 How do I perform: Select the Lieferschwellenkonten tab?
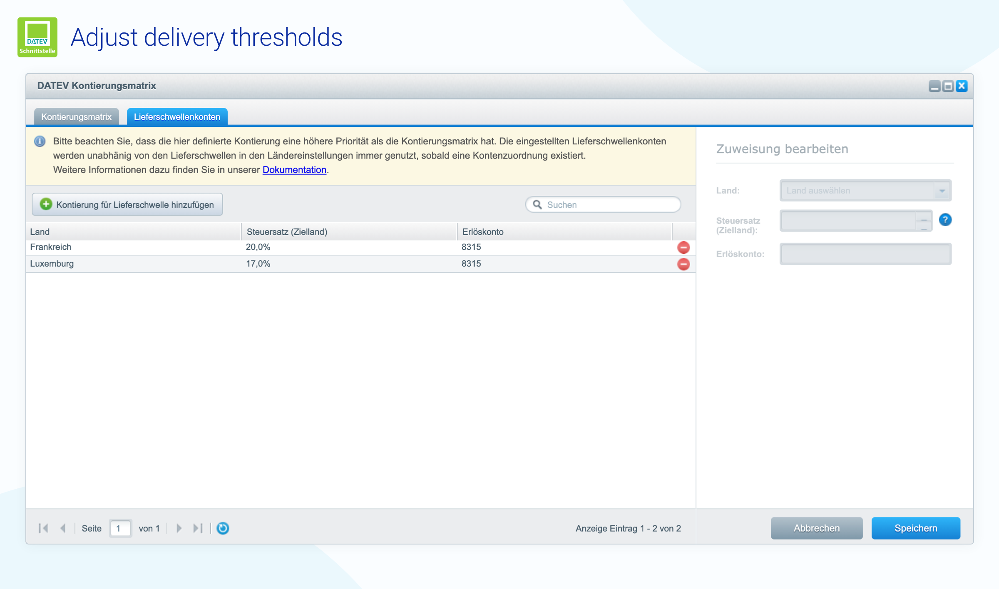(x=177, y=116)
